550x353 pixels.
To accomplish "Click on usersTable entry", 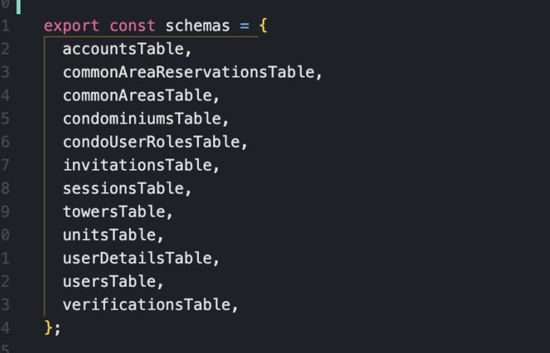I will pyautogui.click(x=113, y=282).
